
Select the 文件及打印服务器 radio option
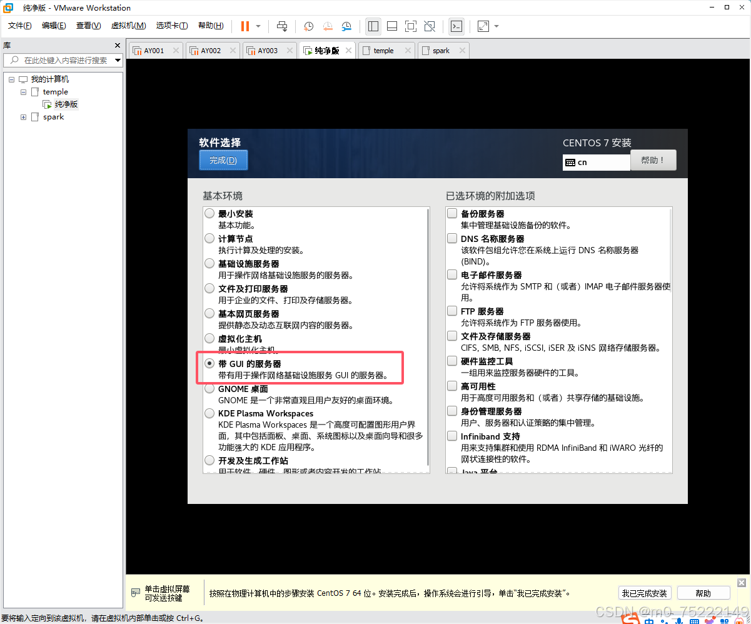coord(209,289)
